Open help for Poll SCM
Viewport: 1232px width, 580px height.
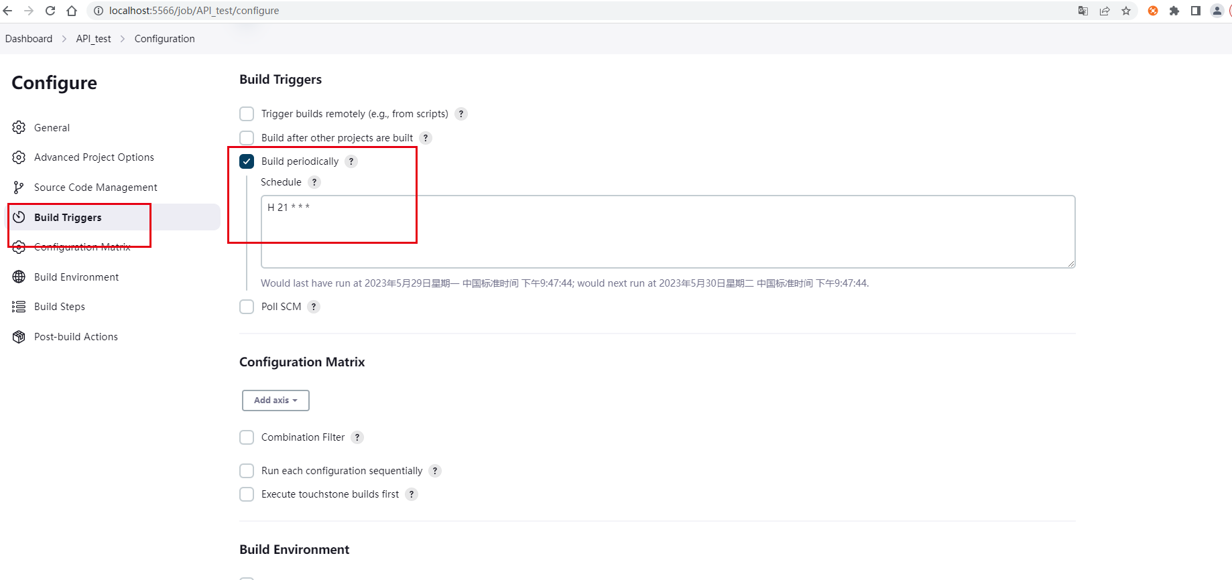(314, 307)
